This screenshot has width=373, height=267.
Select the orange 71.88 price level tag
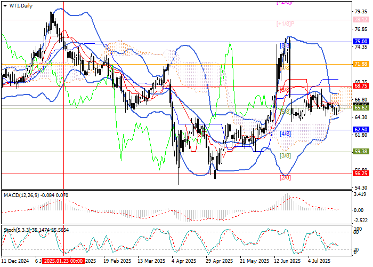point(361,64)
